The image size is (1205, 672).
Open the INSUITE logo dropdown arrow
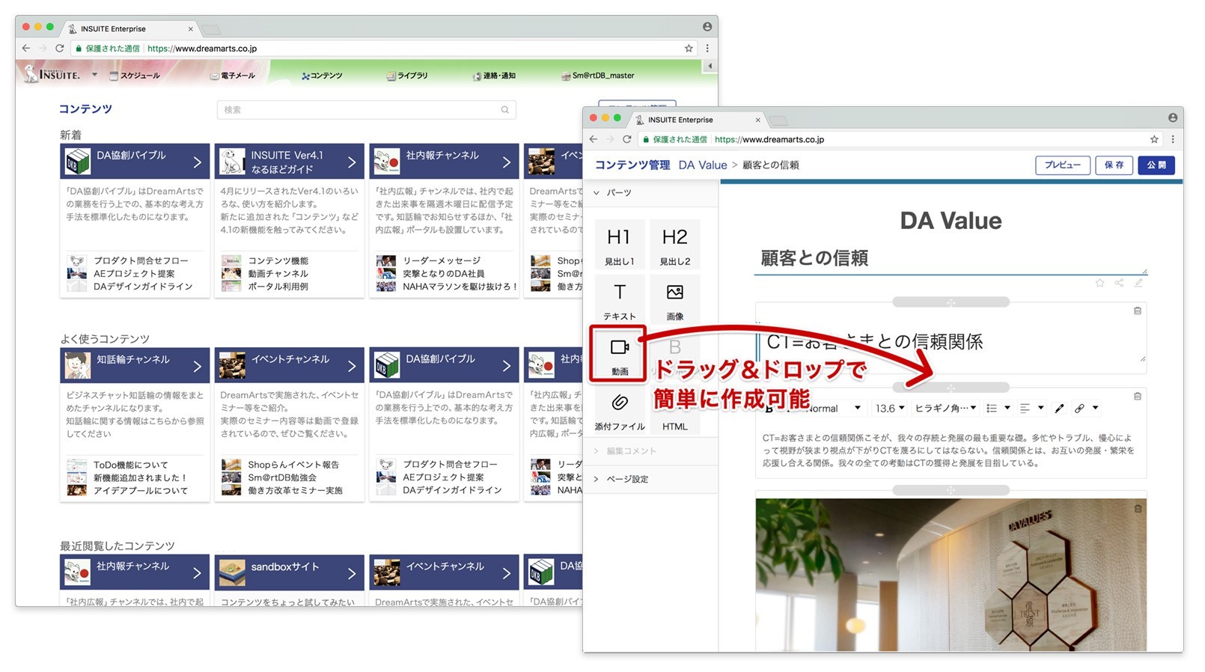(x=94, y=75)
